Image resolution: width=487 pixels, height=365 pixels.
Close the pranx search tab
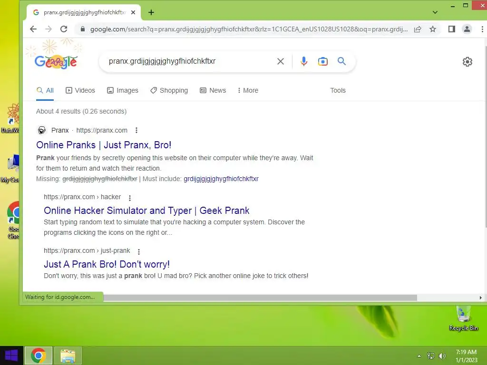pyautogui.click(x=133, y=12)
